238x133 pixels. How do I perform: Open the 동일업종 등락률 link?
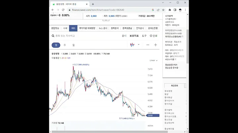coord(172,68)
